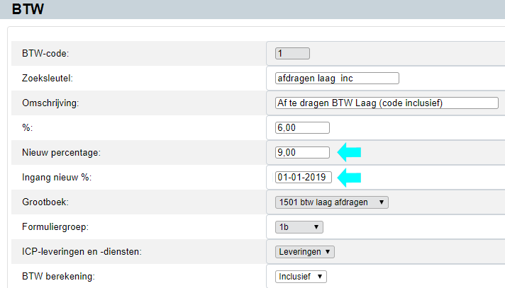
Task: Click the Nieuw percentage label
Action: point(62,152)
